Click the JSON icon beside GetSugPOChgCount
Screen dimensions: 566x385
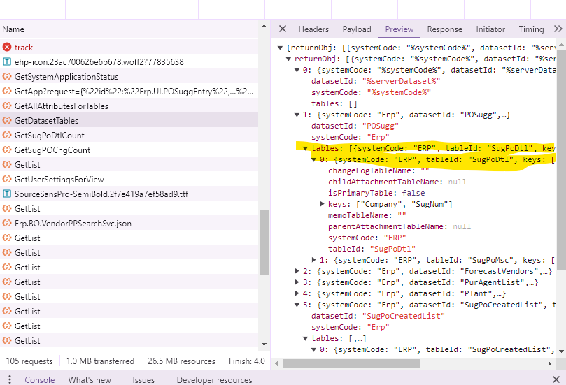click(x=7, y=150)
